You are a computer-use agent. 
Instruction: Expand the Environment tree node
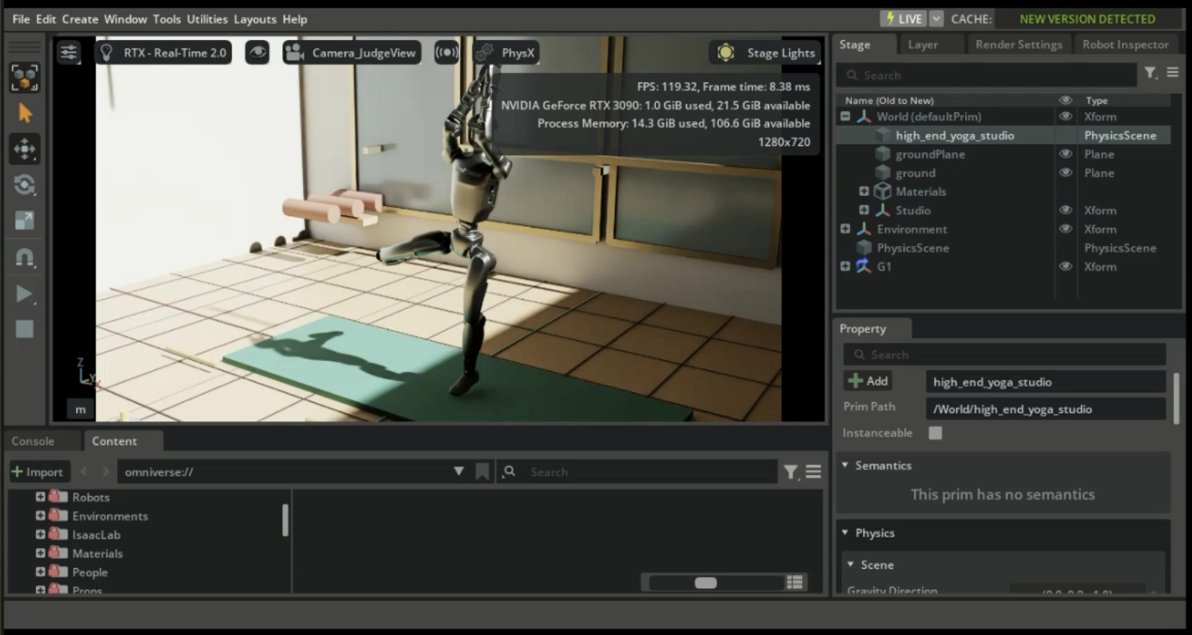(x=845, y=229)
